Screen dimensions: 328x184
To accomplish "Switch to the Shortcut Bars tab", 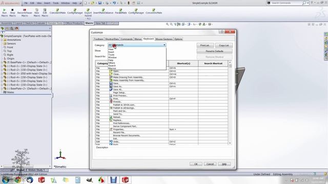I will pos(112,39).
